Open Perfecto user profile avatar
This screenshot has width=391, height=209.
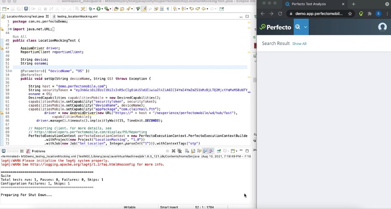[382, 27]
